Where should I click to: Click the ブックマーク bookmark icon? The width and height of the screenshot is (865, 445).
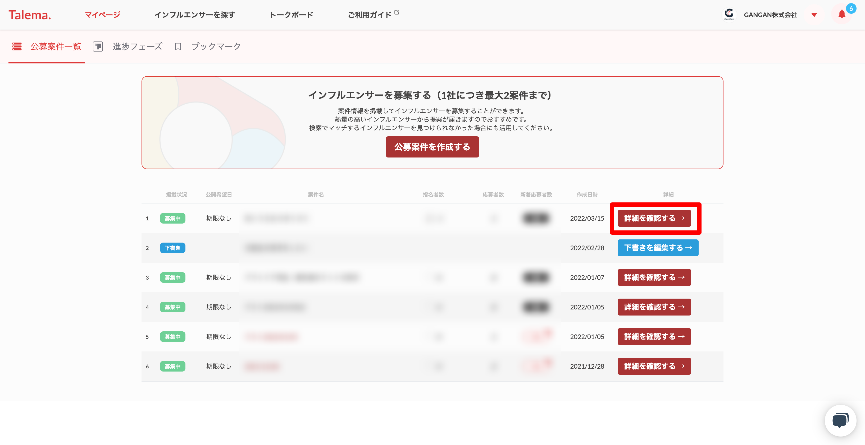(x=178, y=46)
